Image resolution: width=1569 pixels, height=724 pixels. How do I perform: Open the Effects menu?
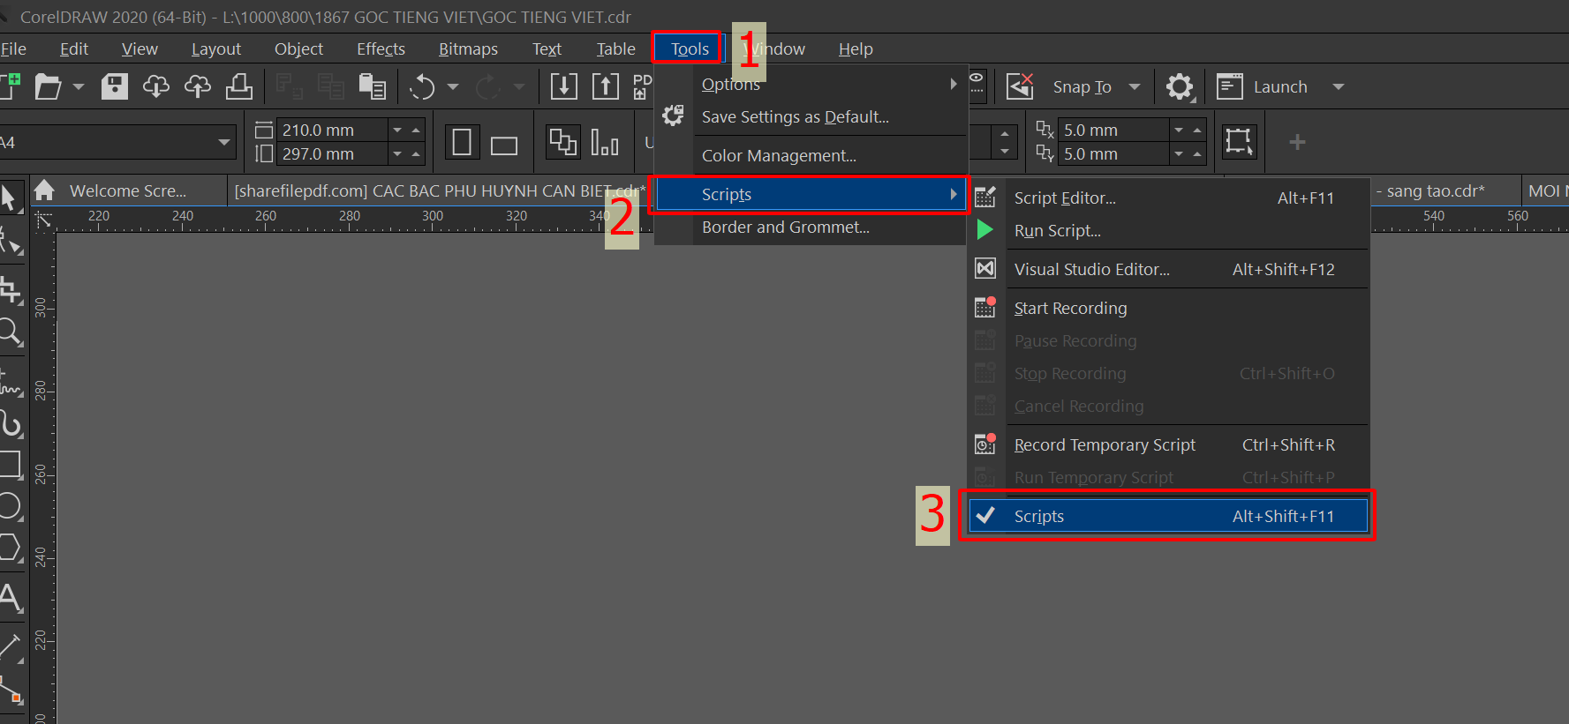click(x=381, y=49)
